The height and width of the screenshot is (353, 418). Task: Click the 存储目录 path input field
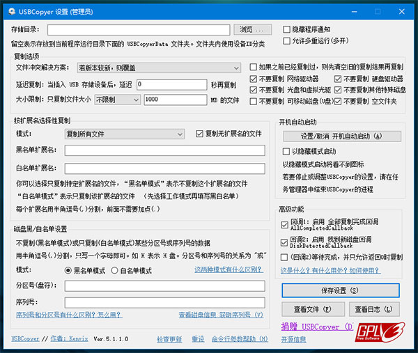(139, 30)
